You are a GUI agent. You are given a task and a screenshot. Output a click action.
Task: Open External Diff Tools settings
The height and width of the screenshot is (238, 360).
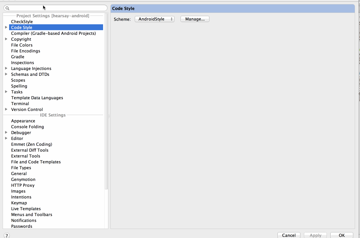point(30,150)
